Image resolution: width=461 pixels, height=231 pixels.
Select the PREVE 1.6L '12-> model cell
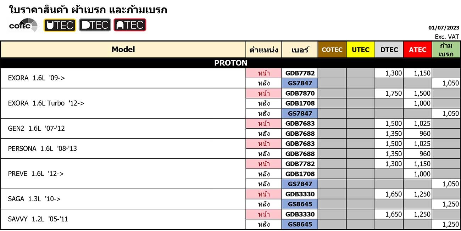click(x=123, y=174)
